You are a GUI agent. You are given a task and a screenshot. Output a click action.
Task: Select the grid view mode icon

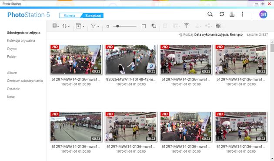[x=54, y=26]
